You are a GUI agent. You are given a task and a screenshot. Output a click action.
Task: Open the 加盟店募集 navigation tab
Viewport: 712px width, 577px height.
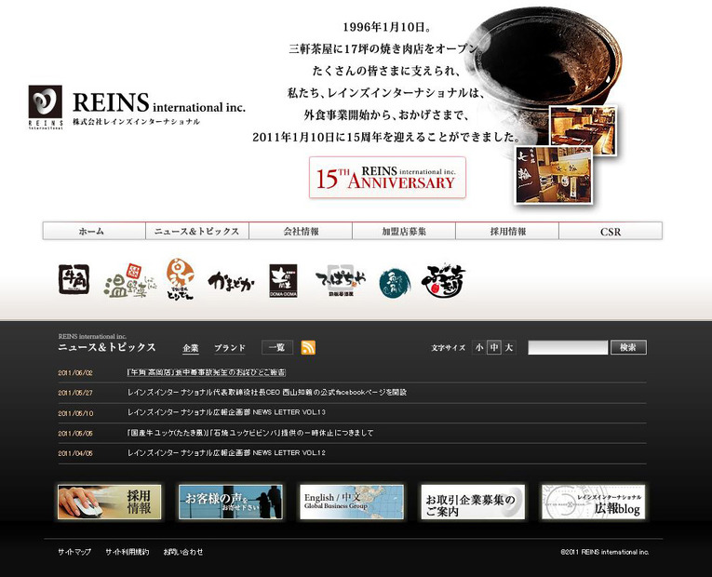pyautogui.click(x=404, y=231)
